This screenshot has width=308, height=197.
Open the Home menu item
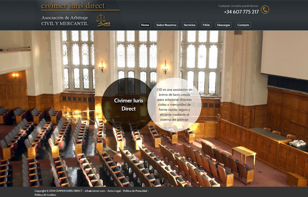(x=145, y=25)
